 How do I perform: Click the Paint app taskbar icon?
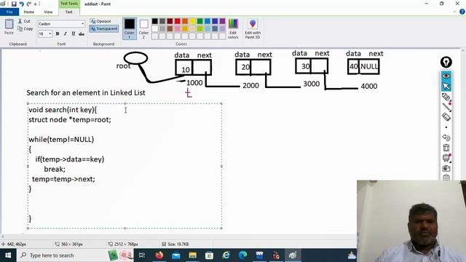pos(293,255)
